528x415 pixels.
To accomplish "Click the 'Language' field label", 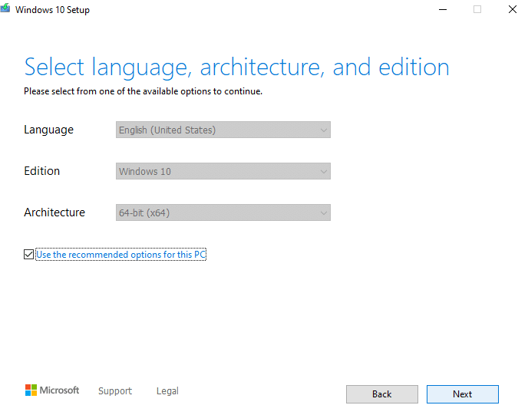I will coord(49,130).
